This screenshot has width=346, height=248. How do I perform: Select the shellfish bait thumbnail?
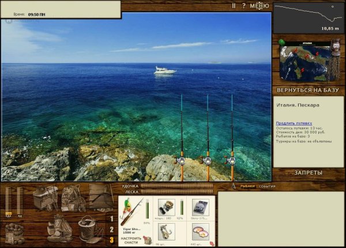201,232
